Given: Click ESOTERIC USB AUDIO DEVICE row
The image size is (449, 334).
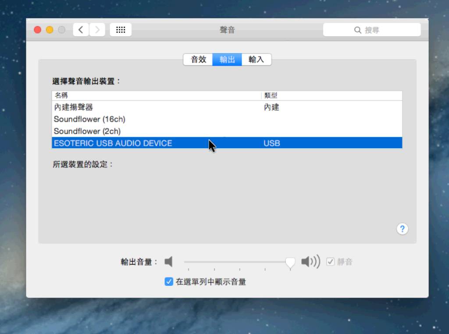Looking at the screenshot, I should tap(132, 143).
